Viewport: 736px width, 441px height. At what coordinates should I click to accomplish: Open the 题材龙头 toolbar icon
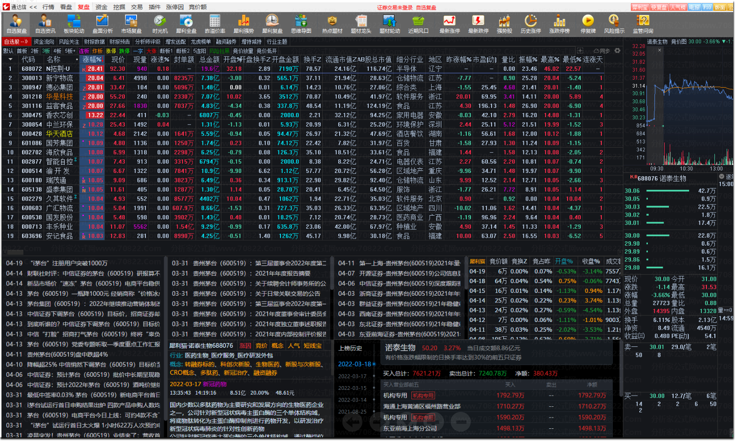coord(361,24)
